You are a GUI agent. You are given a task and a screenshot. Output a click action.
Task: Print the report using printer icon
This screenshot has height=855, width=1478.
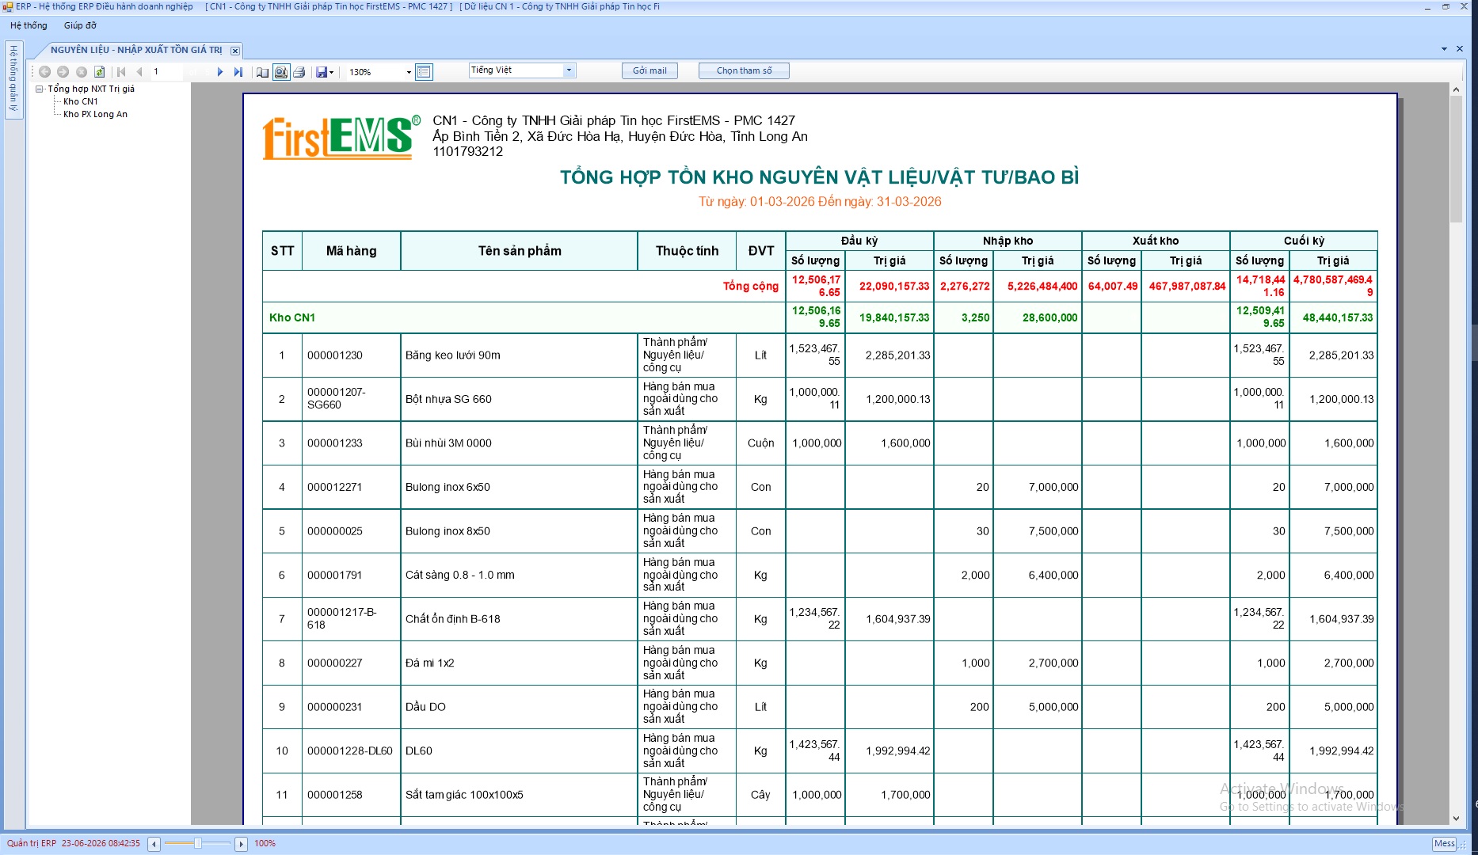pyautogui.click(x=299, y=72)
